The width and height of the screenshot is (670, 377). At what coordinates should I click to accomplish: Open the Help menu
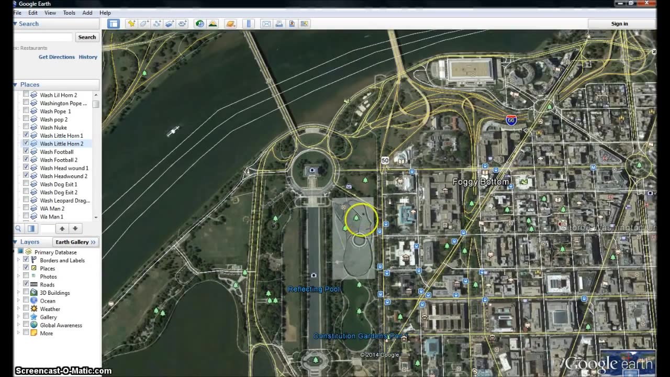point(105,13)
